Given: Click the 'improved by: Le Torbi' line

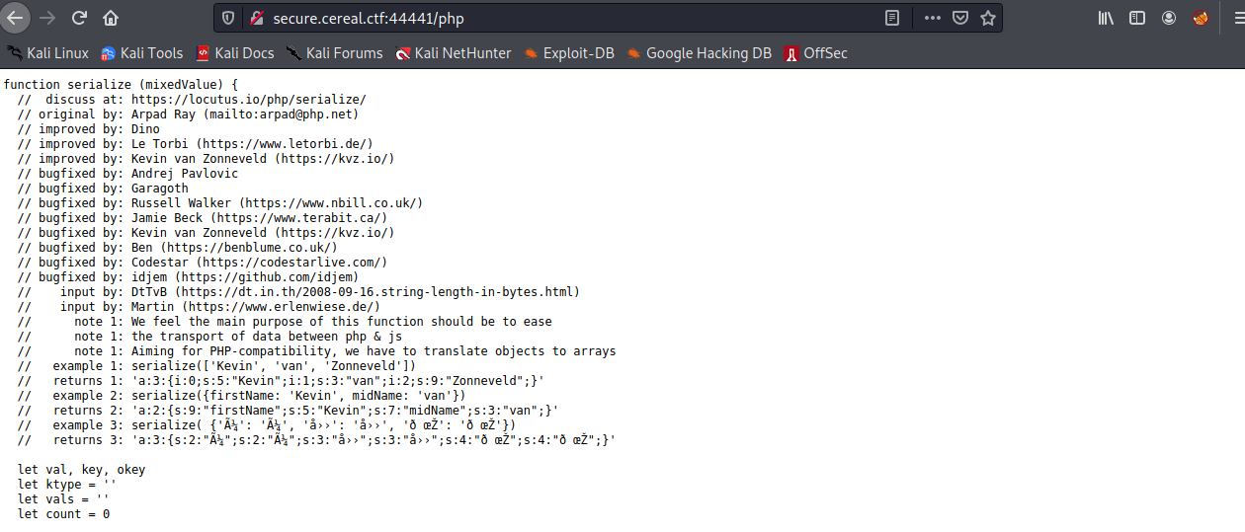Looking at the screenshot, I should coord(195,144).
